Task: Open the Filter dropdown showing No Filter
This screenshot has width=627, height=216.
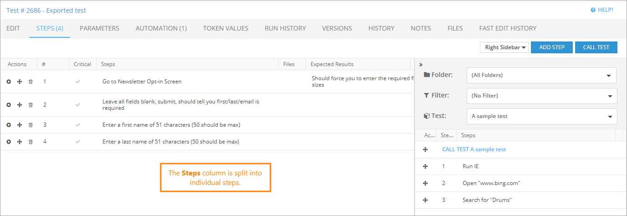Action: [541, 96]
